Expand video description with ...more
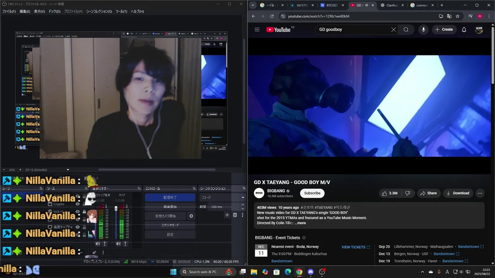The height and width of the screenshot is (278, 495). pyautogui.click(x=300, y=223)
